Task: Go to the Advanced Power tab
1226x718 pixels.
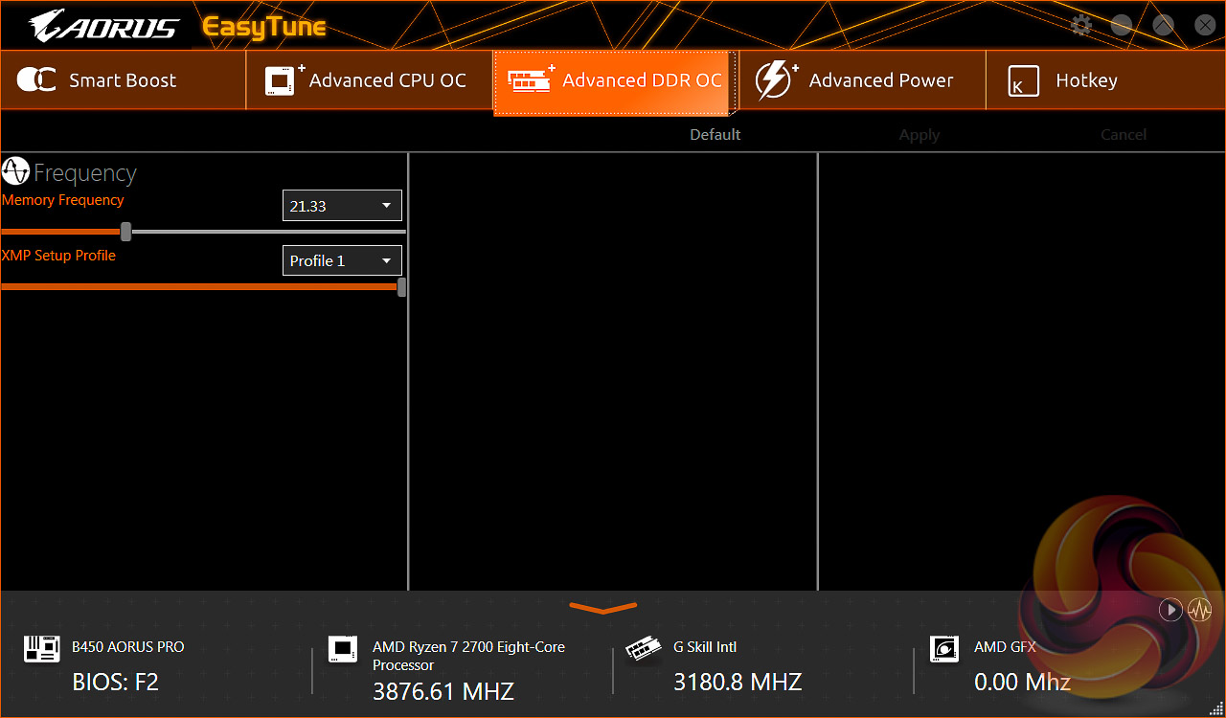Action: click(862, 80)
